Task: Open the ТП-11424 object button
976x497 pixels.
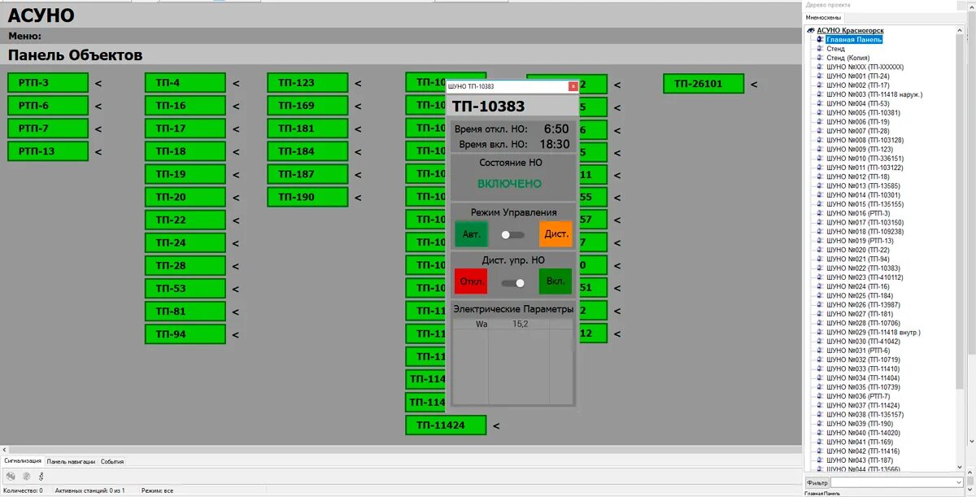Action: point(446,425)
